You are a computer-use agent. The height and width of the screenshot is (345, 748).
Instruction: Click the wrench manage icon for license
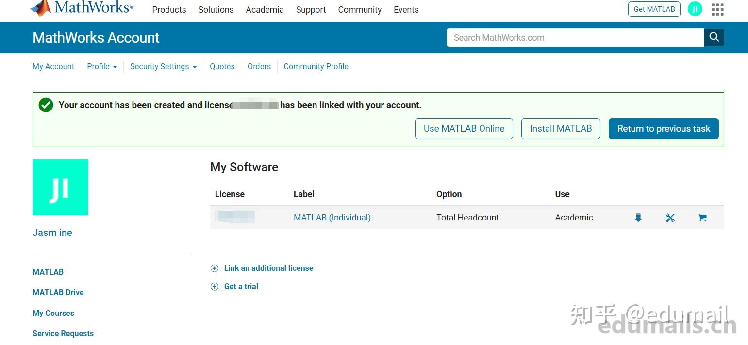tap(670, 218)
